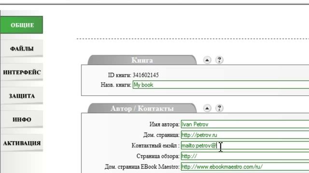
Task: Open the ИНТЕРФЕЙС tab
Action: pos(21,72)
